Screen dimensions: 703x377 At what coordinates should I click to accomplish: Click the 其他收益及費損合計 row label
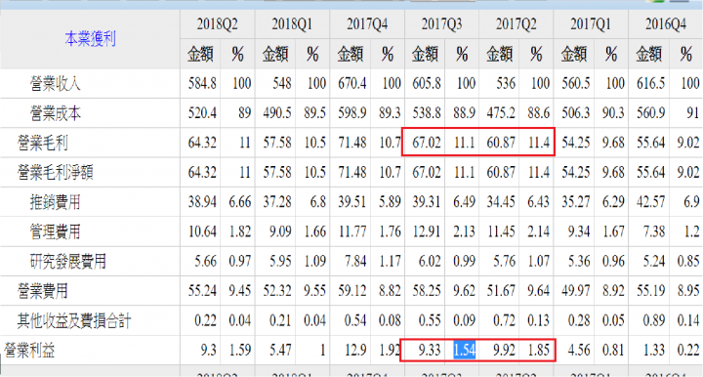click(x=74, y=321)
